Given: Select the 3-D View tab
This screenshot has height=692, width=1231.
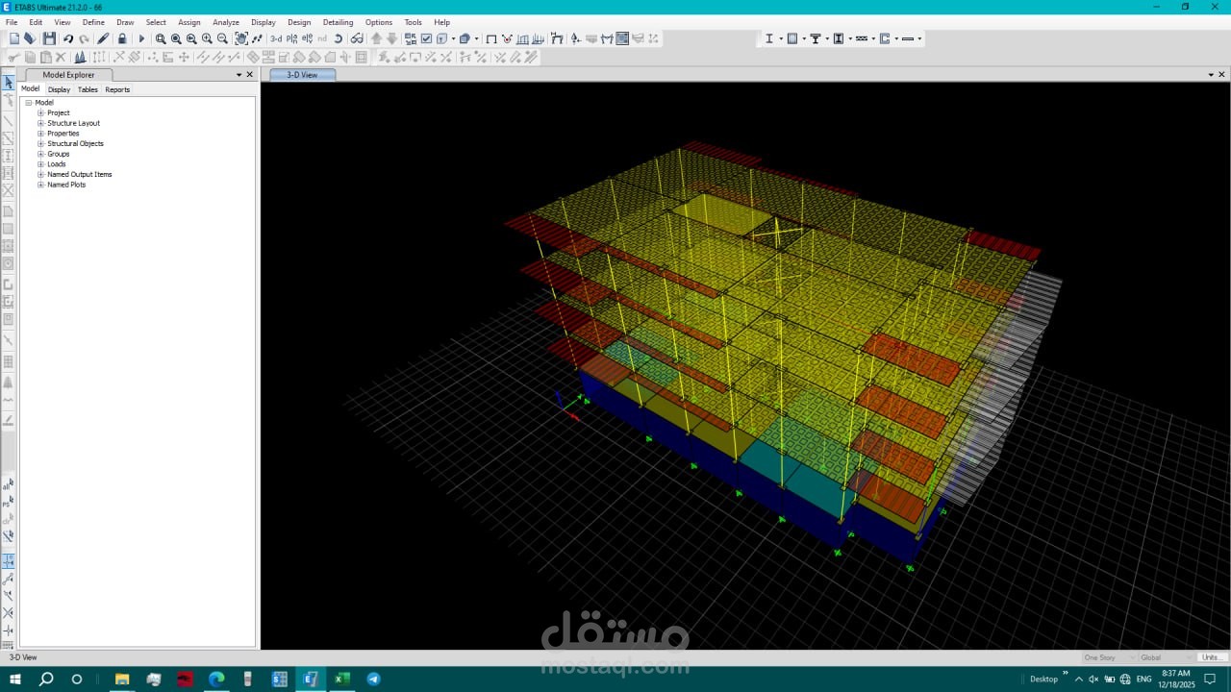Looking at the screenshot, I should (x=302, y=75).
